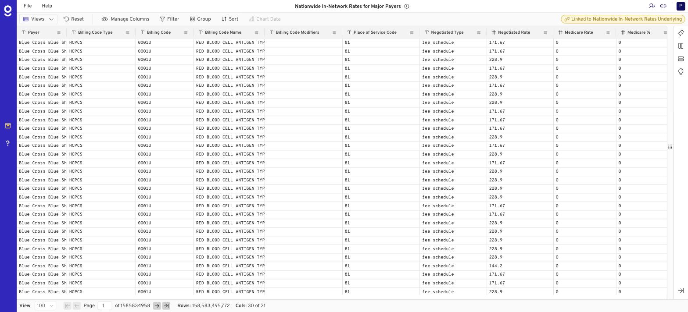The image size is (688, 312).
Task: Open the Medicare % column menu
Action: pyautogui.click(x=665, y=32)
